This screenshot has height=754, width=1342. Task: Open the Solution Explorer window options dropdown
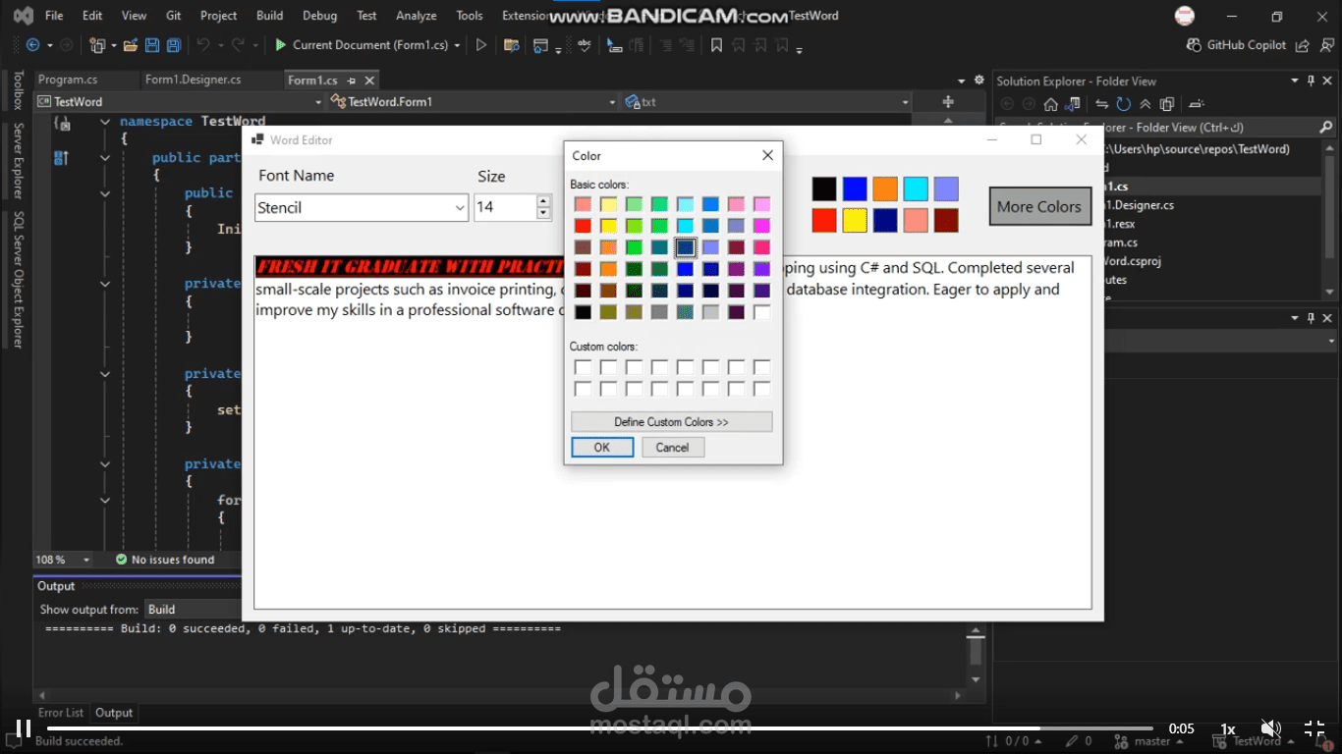1295,81
